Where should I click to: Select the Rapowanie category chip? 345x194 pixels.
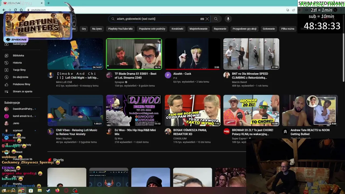point(220,29)
